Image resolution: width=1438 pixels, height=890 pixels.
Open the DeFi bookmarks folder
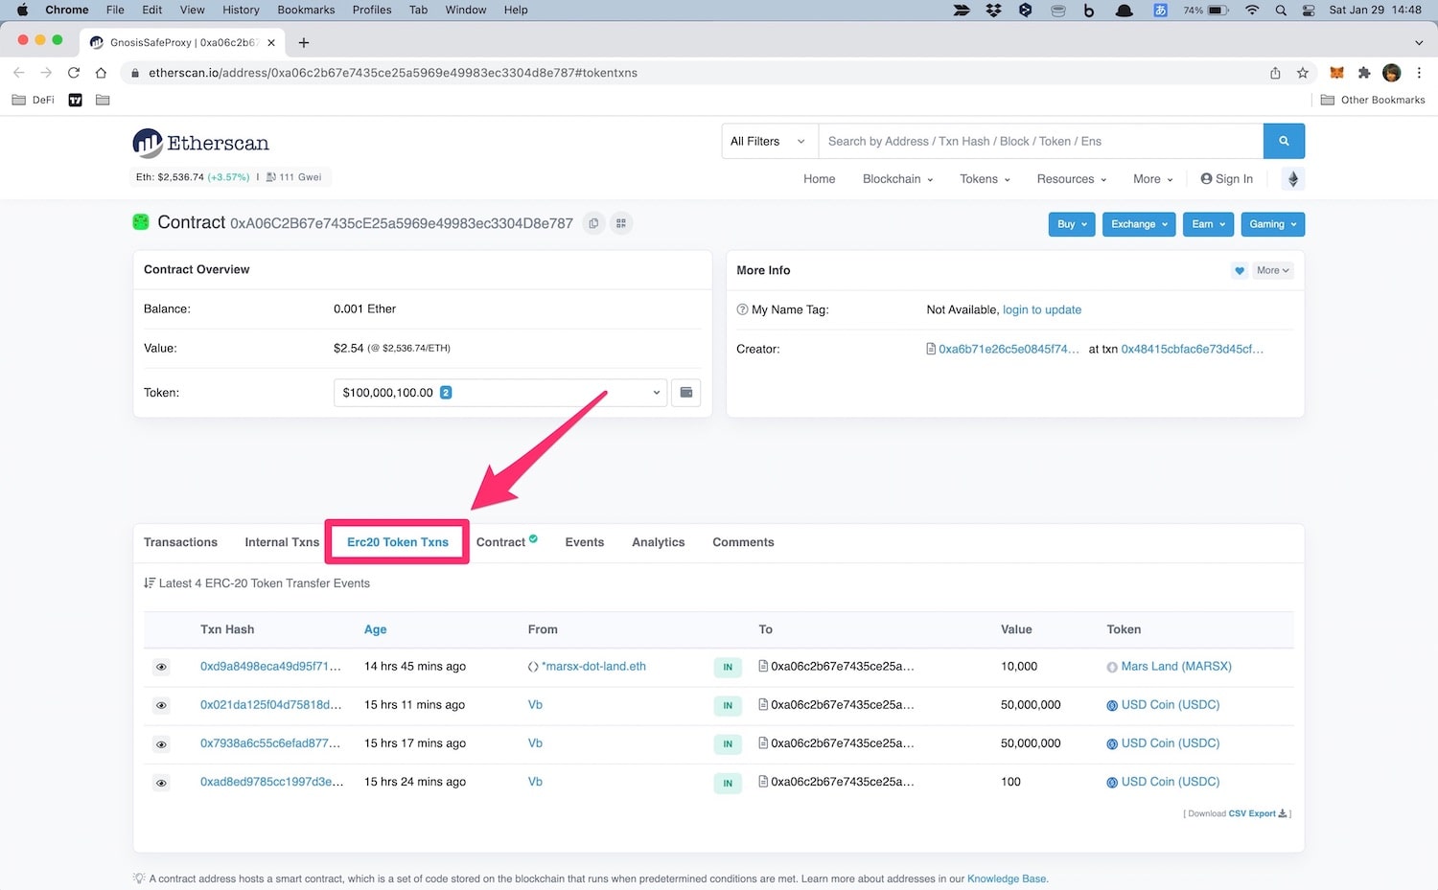point(33,100)
